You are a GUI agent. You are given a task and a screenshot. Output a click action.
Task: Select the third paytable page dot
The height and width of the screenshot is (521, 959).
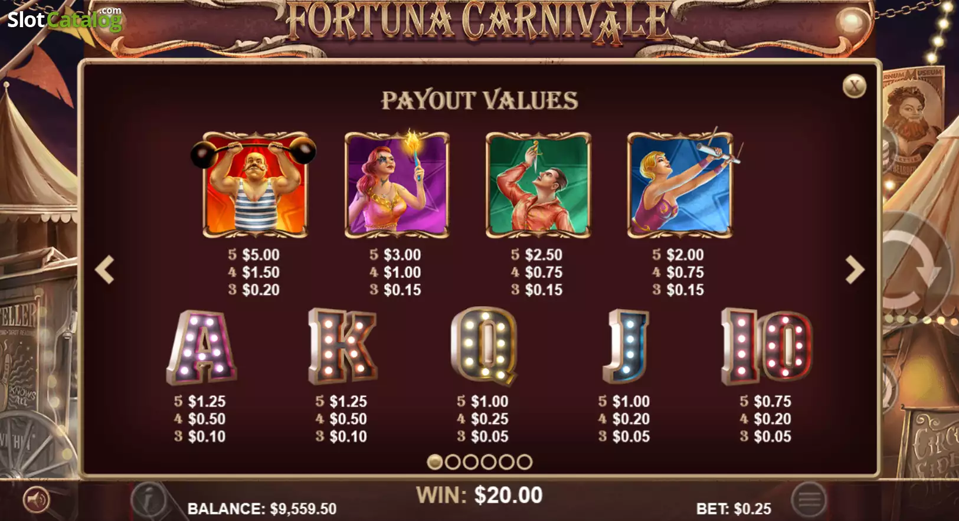470,462
